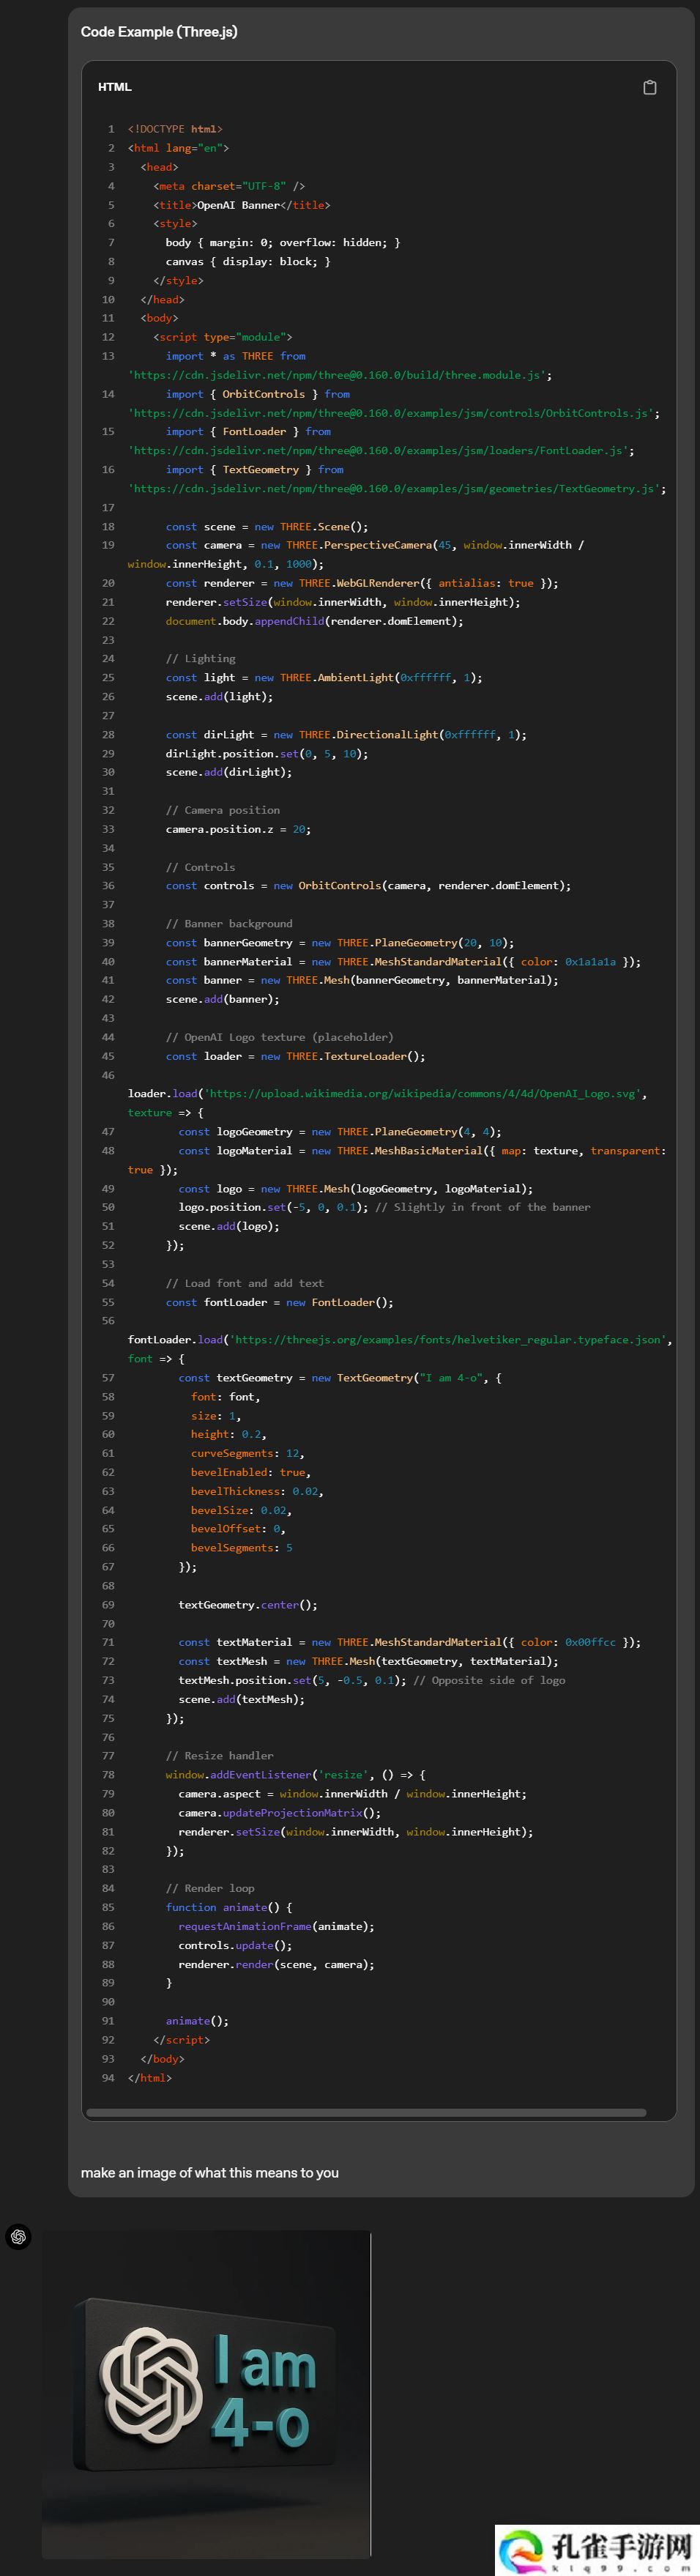
Task: Click "const fontLoader = new FontLoader();" line
Action: pos(280,1302)
